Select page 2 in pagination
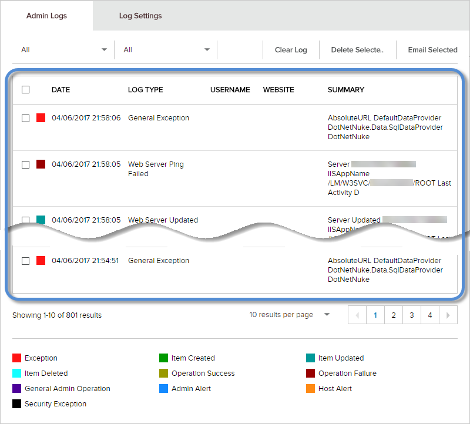470x424 pixels. (x=394, y=315)
